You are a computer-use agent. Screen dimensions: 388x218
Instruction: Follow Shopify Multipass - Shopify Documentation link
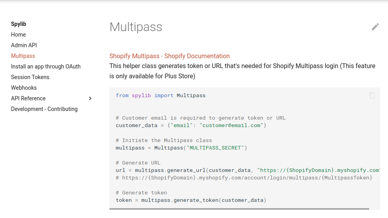pos(170,56)
